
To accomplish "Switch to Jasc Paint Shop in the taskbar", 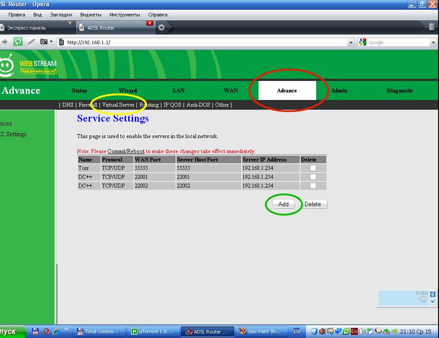I will [262, 331].
